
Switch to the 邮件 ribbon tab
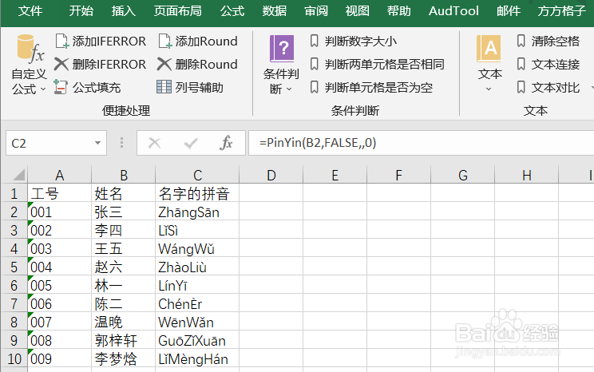509,10
